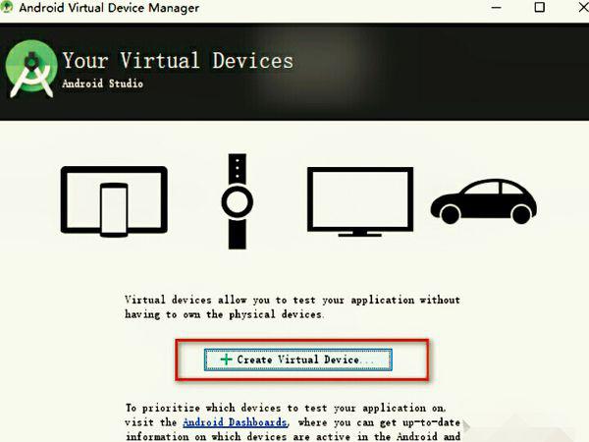This screenshot has height=442, width=589.
Task: Click the 'Your Virtual Devices' heading
Action: point(178,61)
